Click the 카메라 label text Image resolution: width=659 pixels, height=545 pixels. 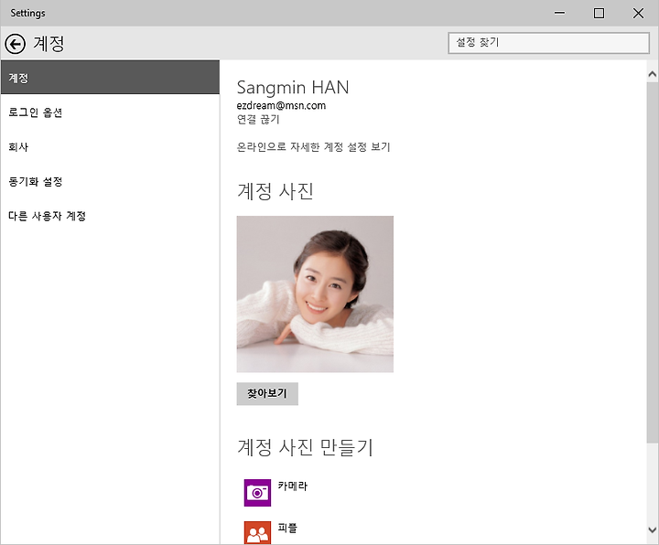tap(293, 486)
